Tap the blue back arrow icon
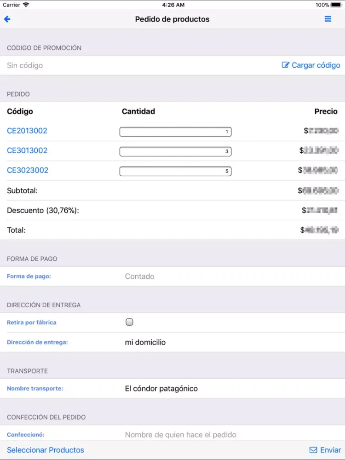 click(x=7, y=19)
